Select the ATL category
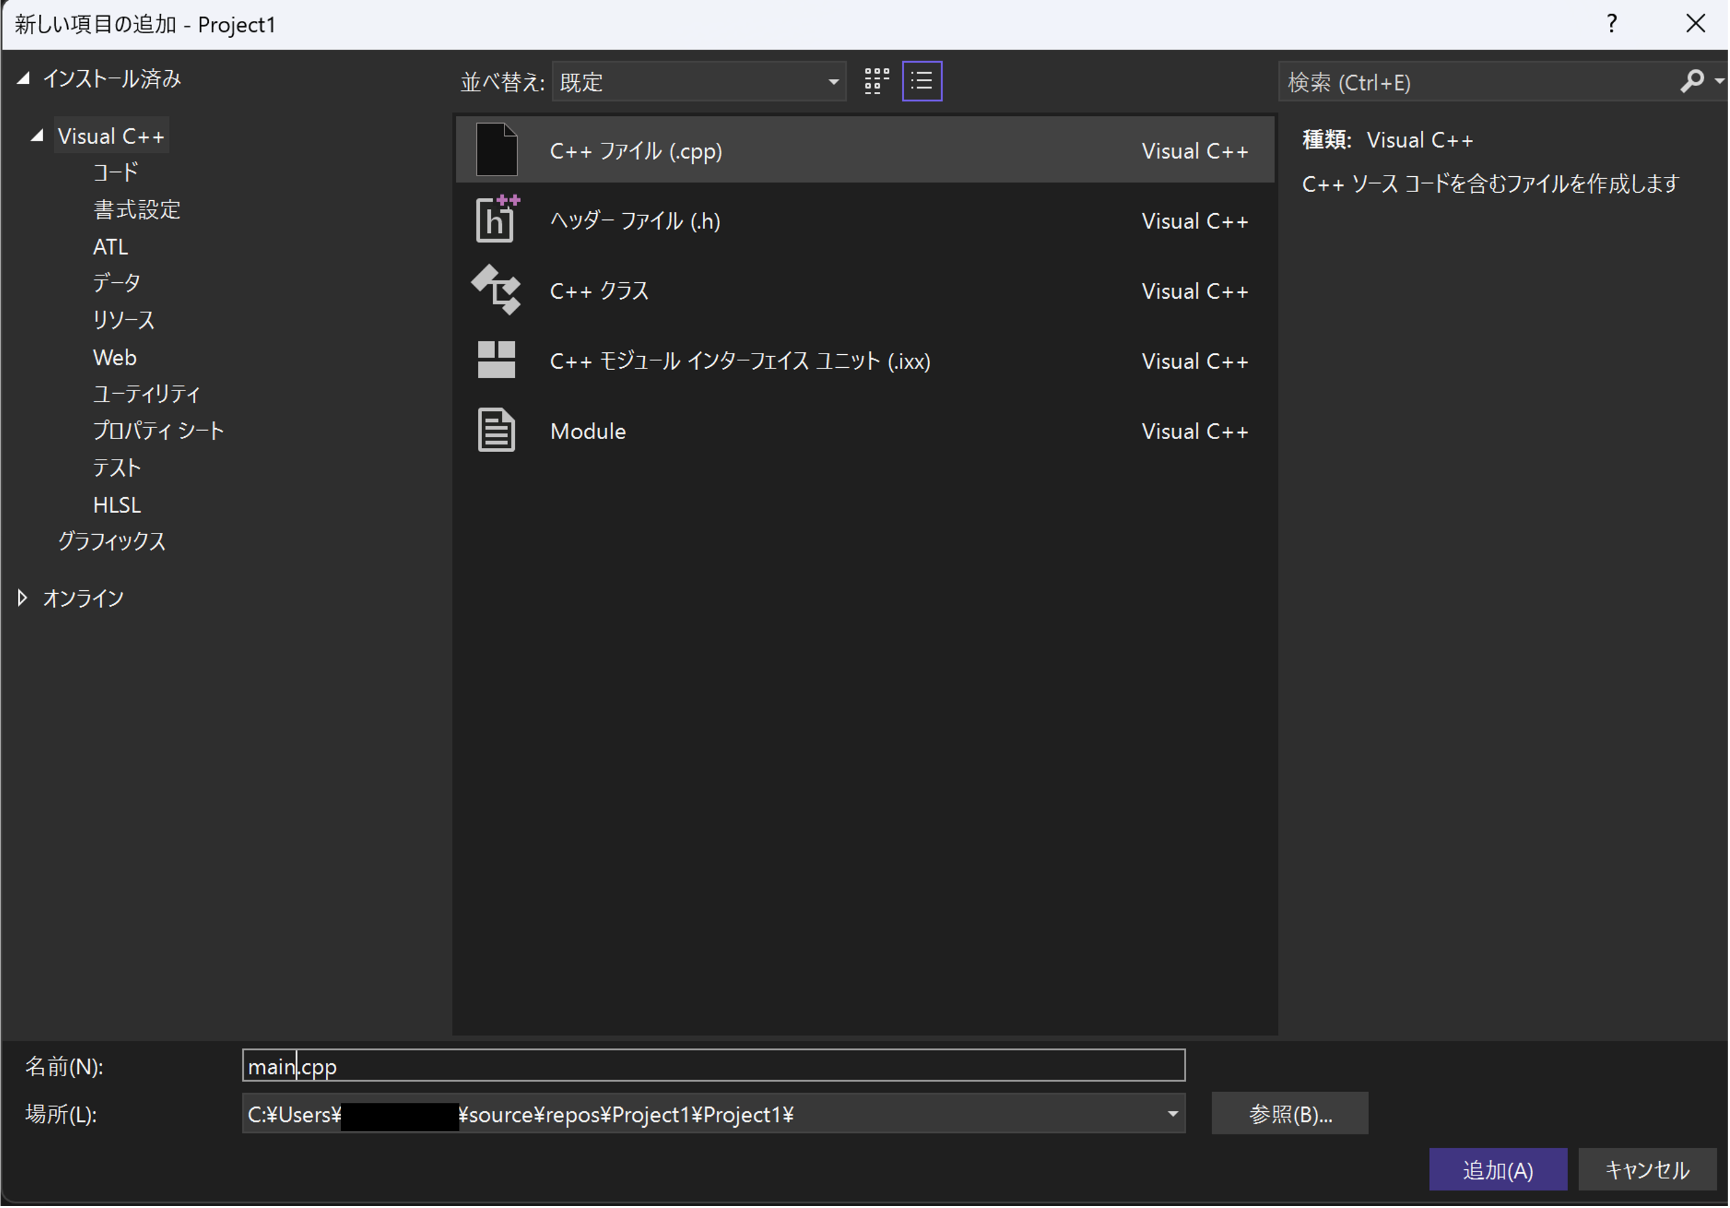 tap(110, 246)
